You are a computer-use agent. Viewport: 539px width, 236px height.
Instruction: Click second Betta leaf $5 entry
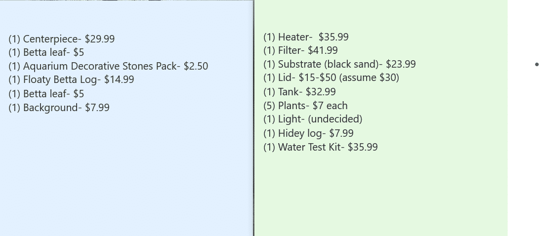[46, 94]
